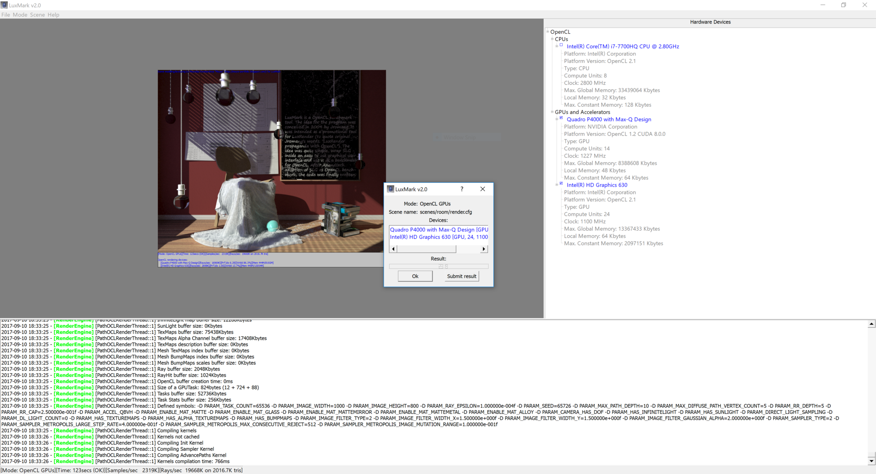Collapse the Intel Core i7-7700HQ details

click(x=557, y=46)
